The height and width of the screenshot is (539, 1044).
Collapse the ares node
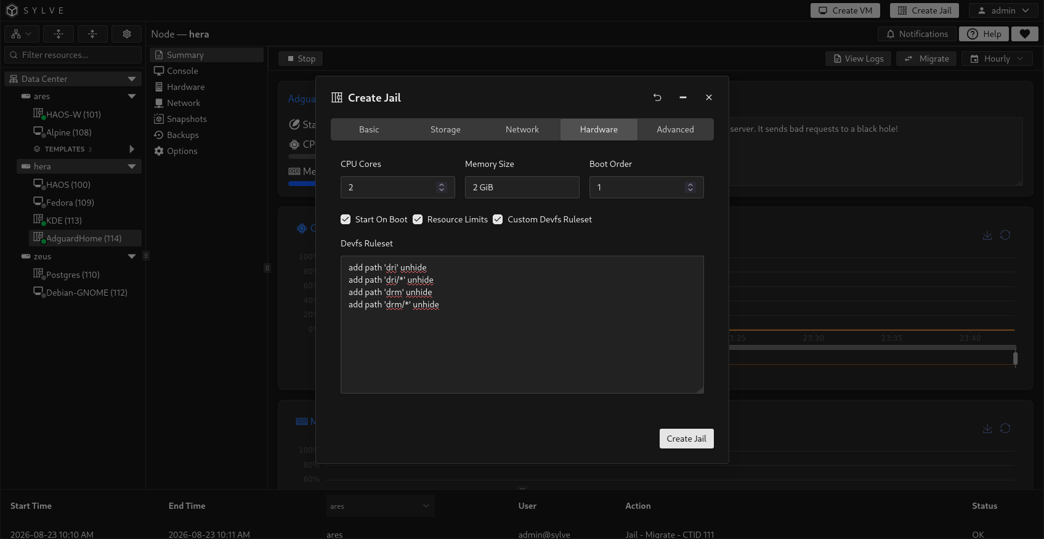click(x=131, y=96)
